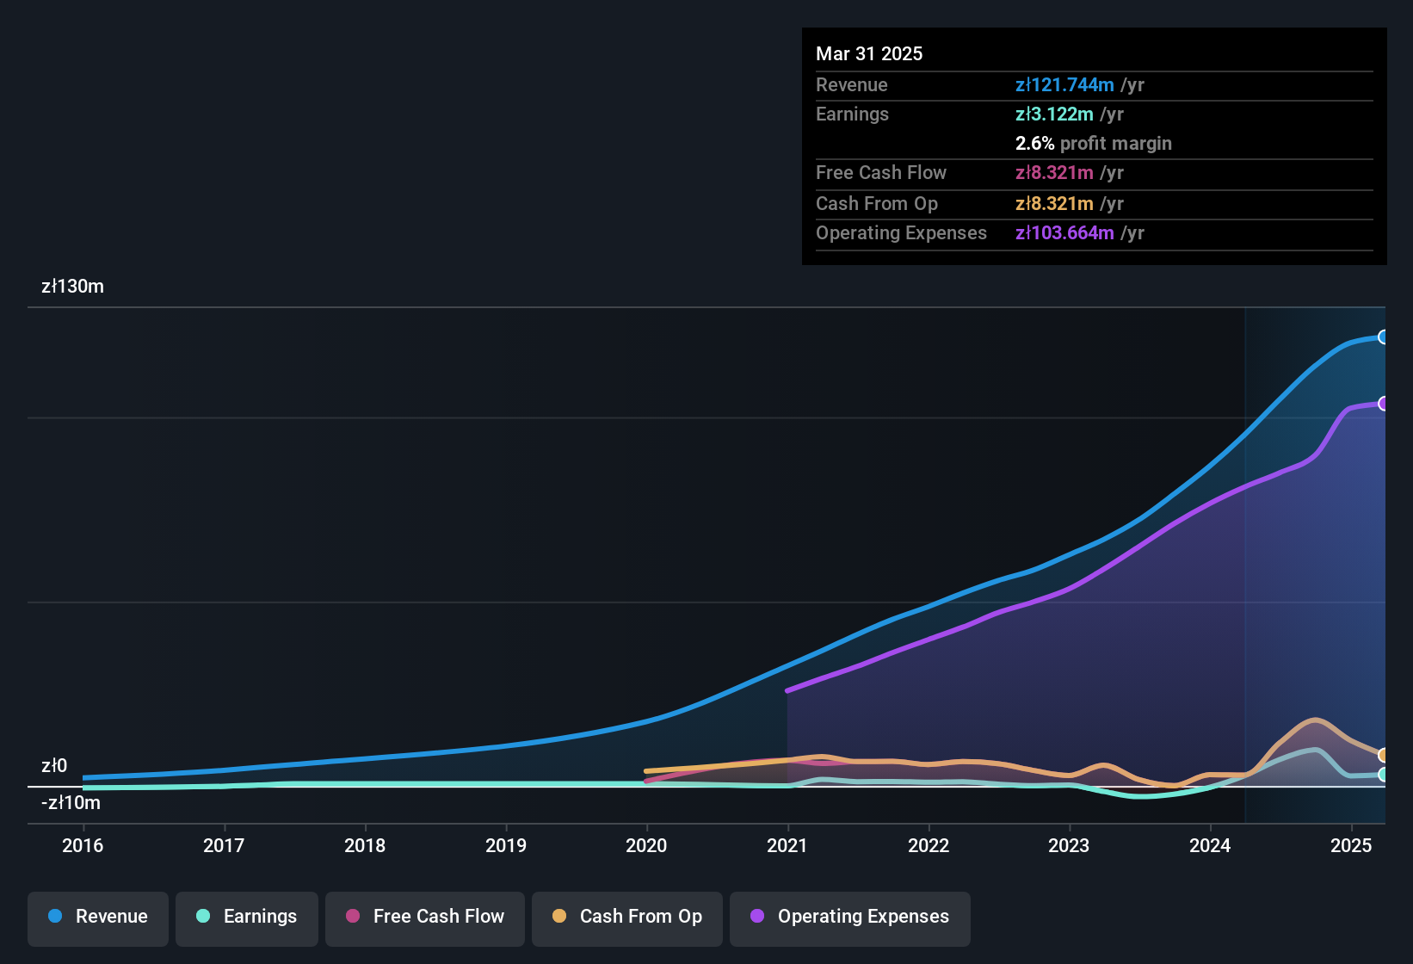Click the orange Cash From Op legend dot
This screenshot has width=1413, height=964.
(x=559, y=917)
